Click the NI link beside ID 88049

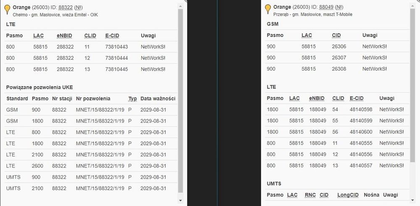tap(339, 7)
